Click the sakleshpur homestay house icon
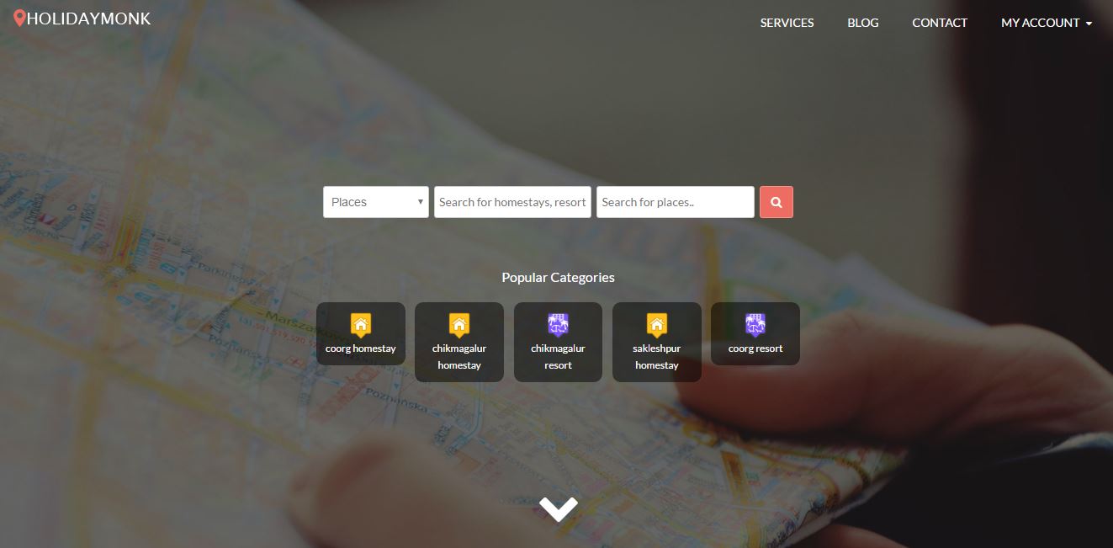 [656, 325]
